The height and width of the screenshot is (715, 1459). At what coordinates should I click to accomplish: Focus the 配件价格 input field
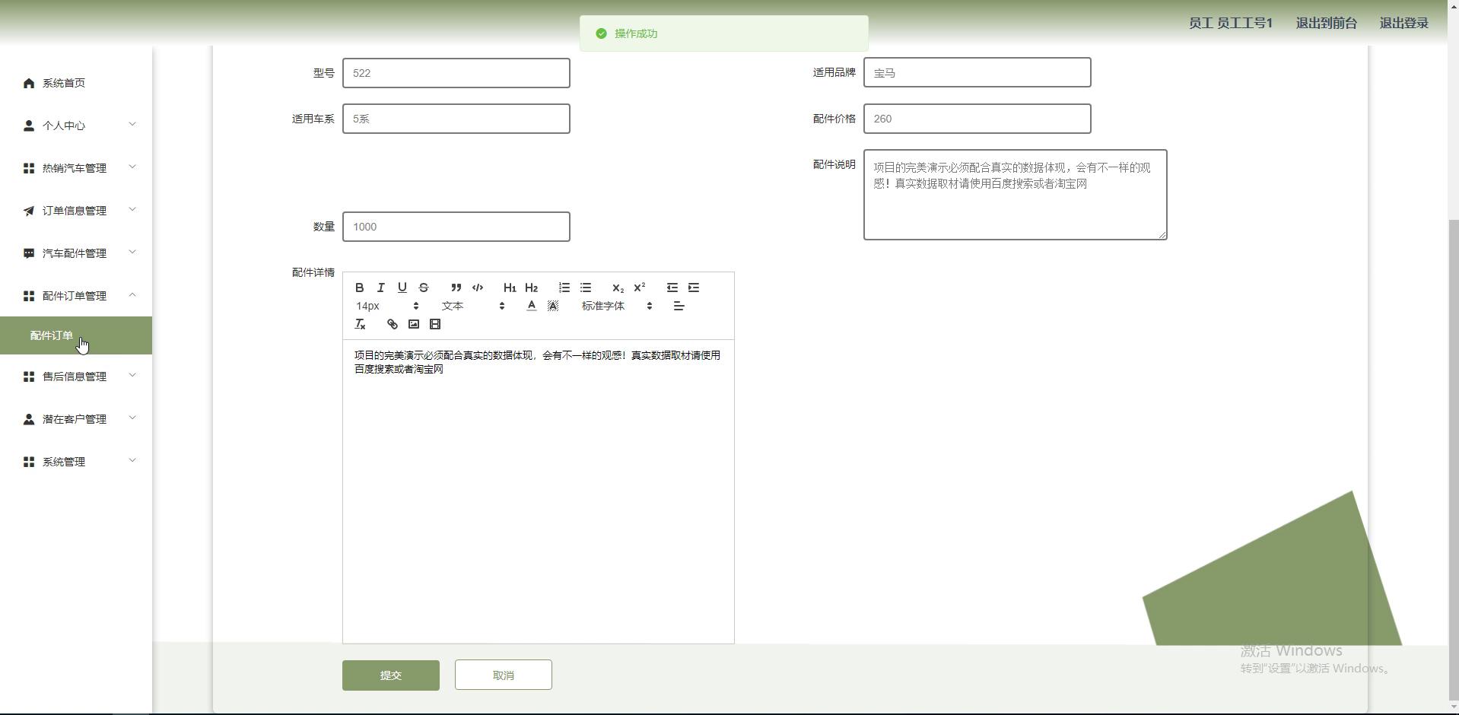977,119
